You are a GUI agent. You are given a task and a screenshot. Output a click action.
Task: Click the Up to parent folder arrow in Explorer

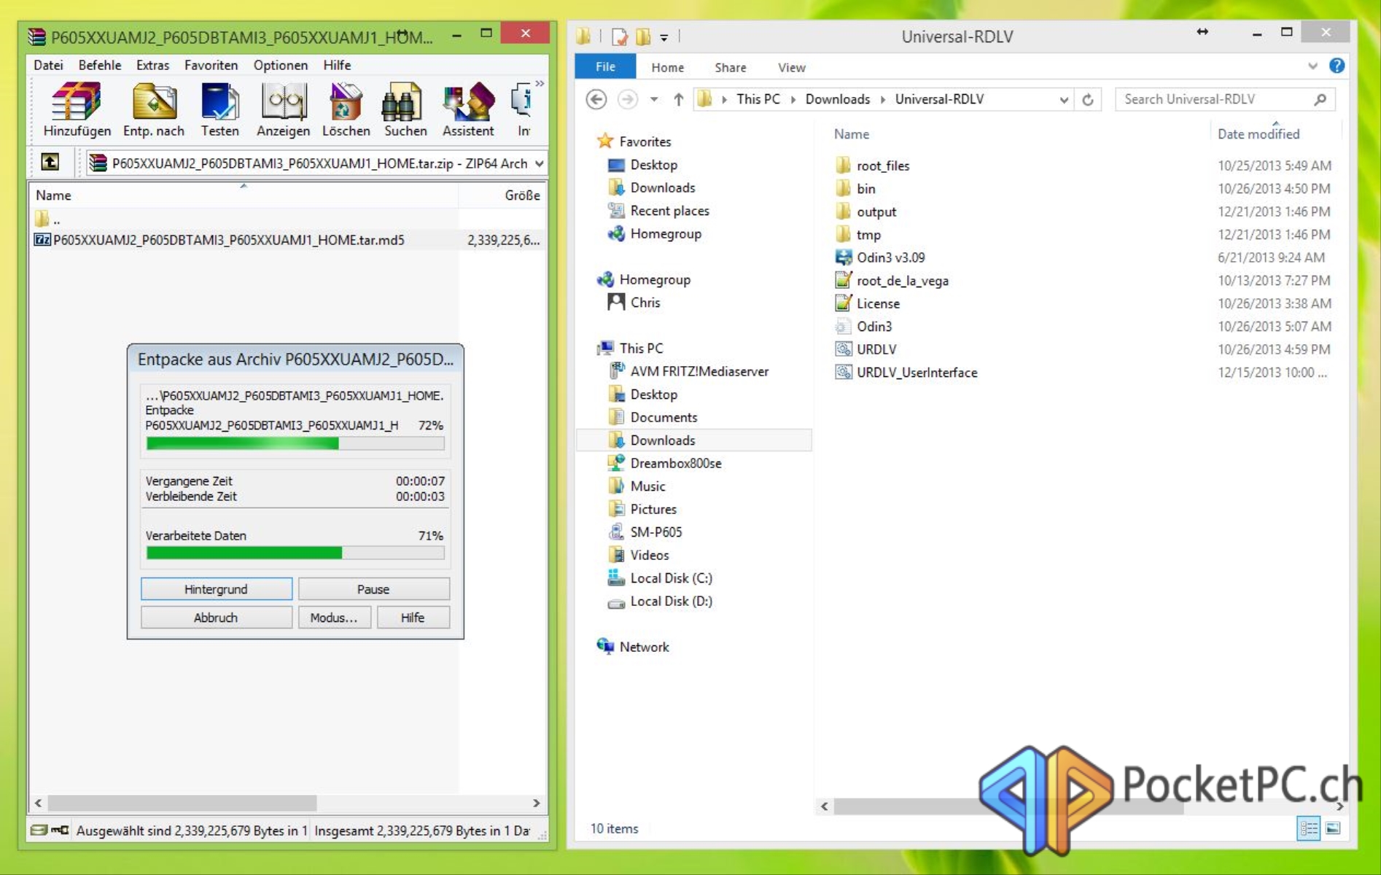coord(678,99)
